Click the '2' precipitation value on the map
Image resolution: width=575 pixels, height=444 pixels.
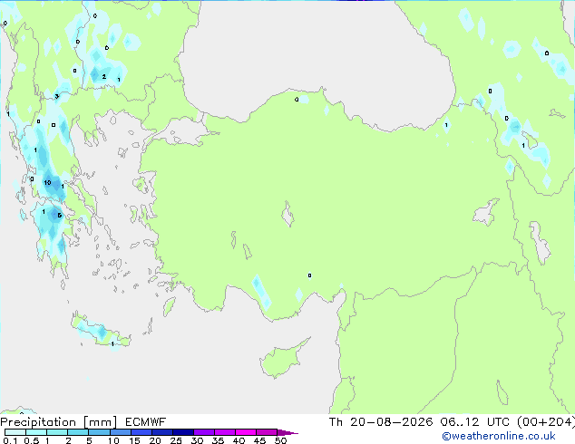click(104, 76)
